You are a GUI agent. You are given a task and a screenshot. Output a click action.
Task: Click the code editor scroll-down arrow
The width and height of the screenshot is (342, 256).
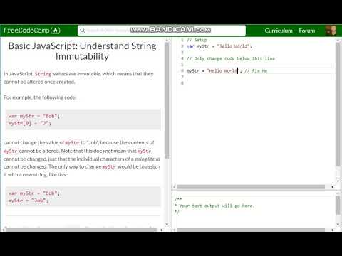338,181
